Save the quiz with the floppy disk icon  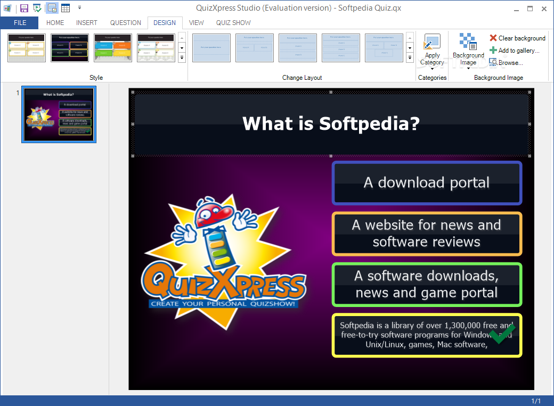24,8
